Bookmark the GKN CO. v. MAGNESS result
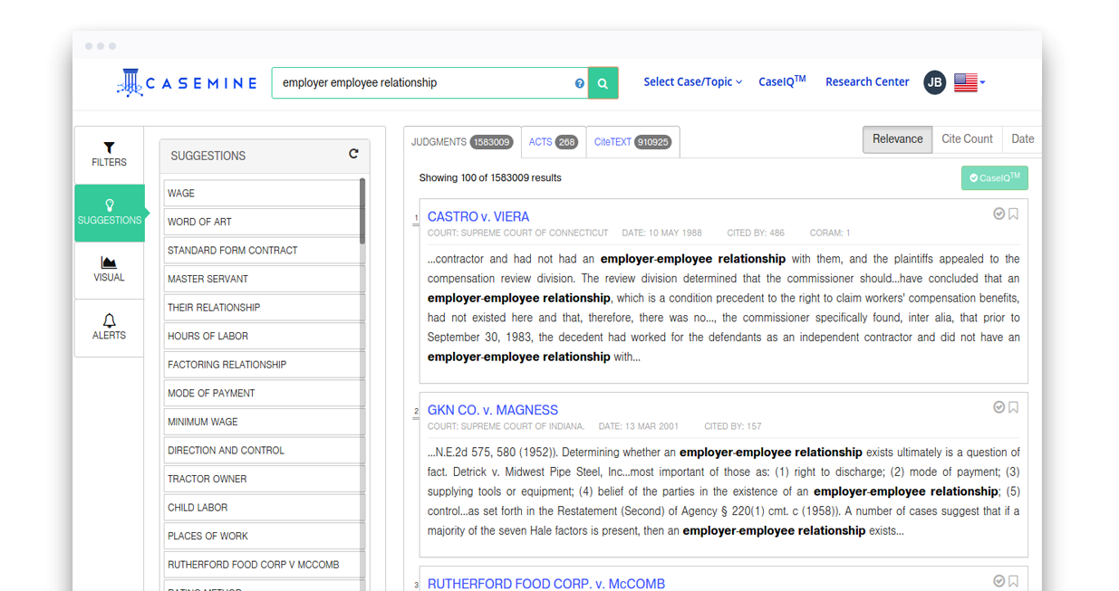Image resolution: width=1119 pixels, height=591 pixels. (x=1014, y=407)
